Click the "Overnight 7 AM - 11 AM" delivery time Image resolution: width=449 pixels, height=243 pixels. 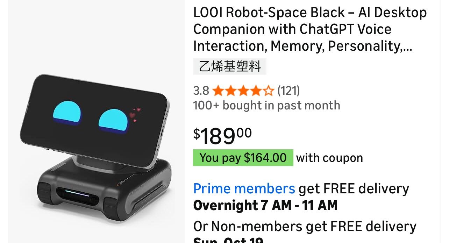coord(265,205)
